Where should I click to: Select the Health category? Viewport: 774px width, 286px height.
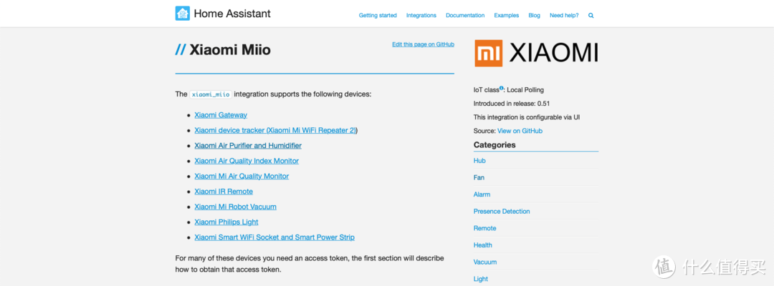click(x=483, y=245)
